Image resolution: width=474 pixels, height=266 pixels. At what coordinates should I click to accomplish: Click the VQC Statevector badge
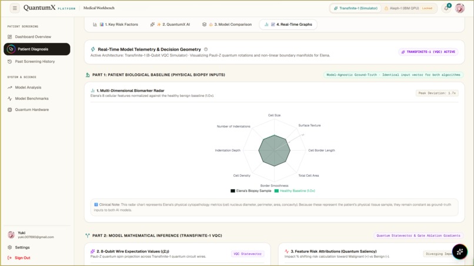pyautogui.click(x=248, y=254)
